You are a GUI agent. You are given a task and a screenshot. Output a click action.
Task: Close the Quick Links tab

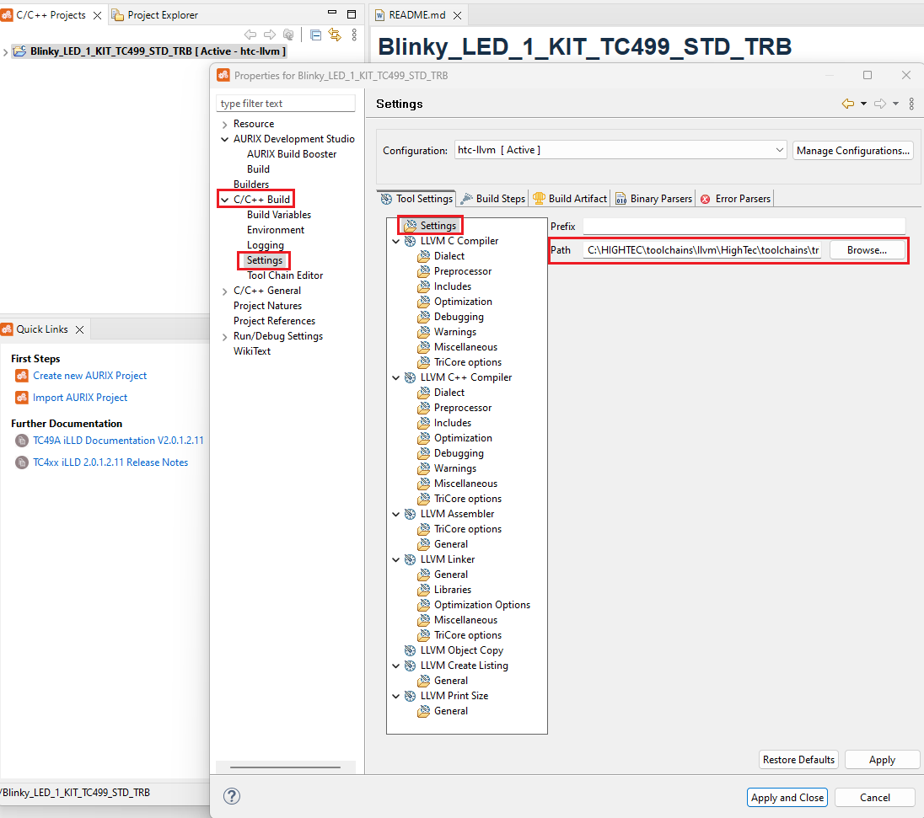80,329
